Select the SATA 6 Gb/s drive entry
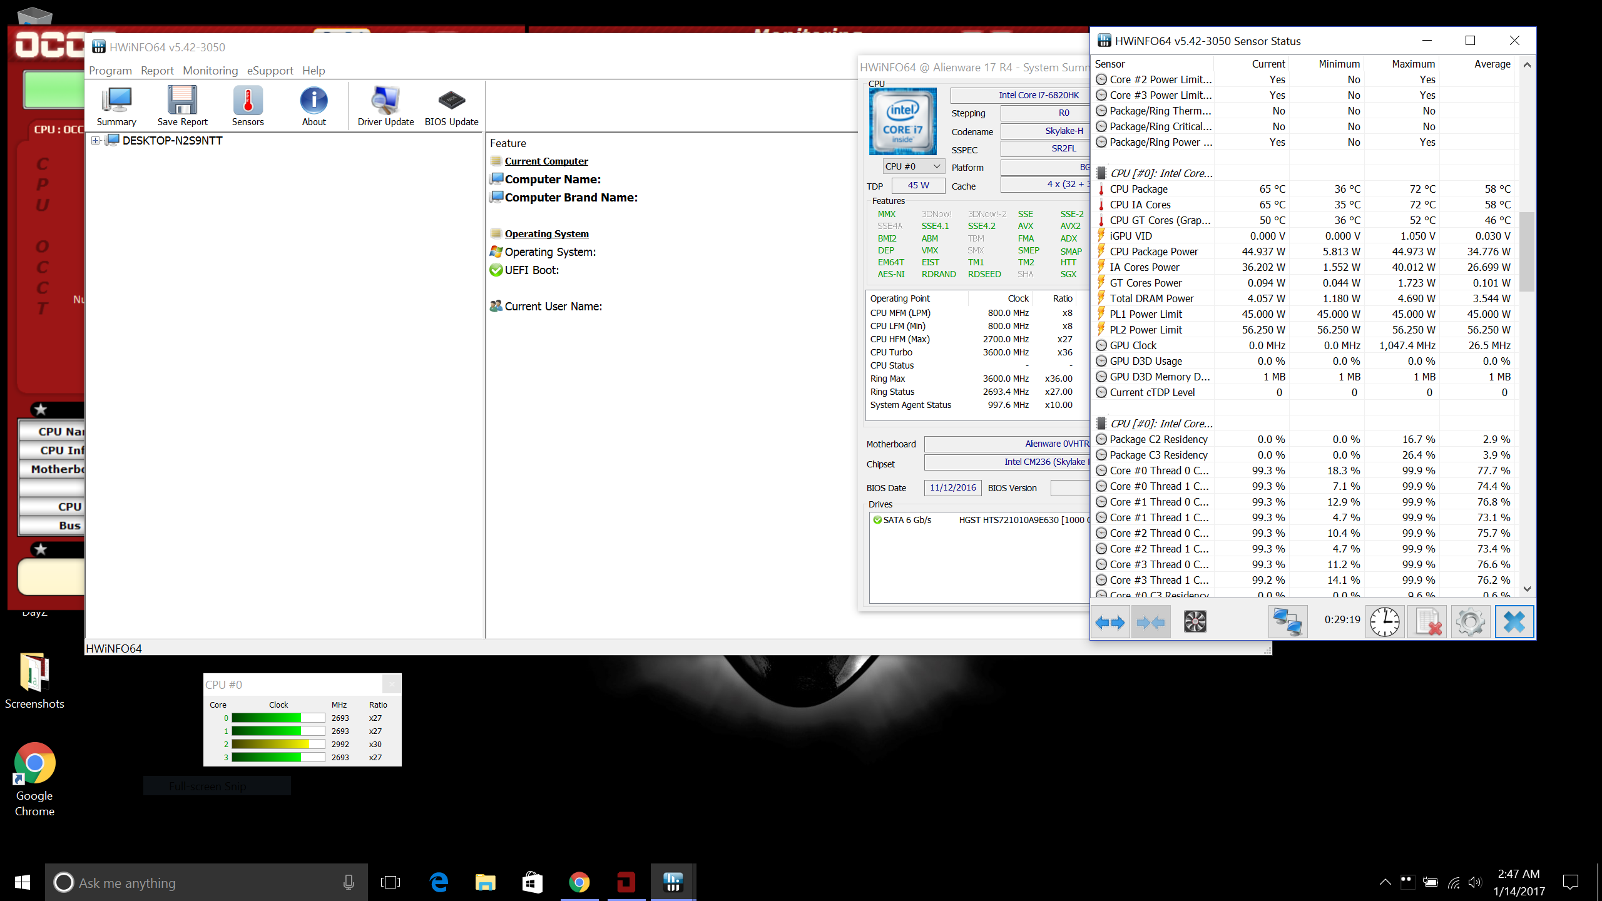 [x=980, y=520]
